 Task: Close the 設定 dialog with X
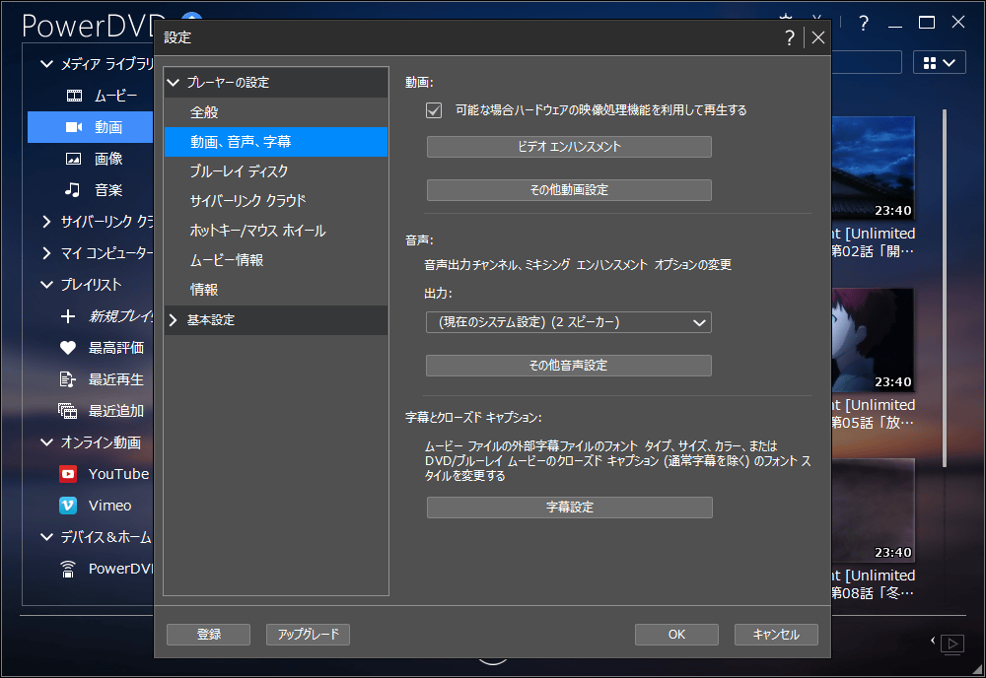[818, 37]
